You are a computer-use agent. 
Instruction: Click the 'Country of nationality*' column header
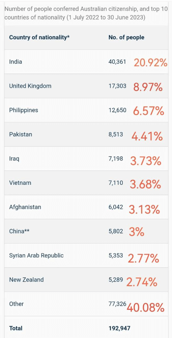(x=40, y=37)
